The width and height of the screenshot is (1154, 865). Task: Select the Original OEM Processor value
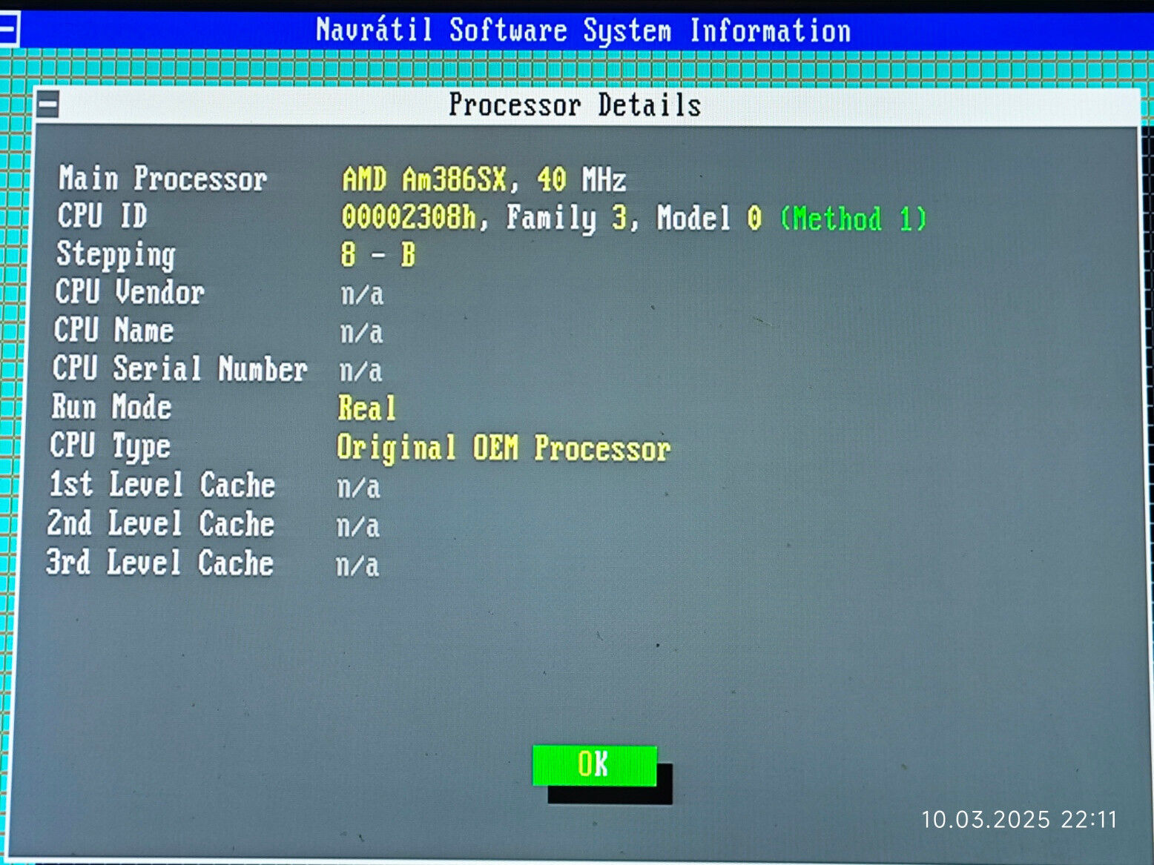coord(504,448)
